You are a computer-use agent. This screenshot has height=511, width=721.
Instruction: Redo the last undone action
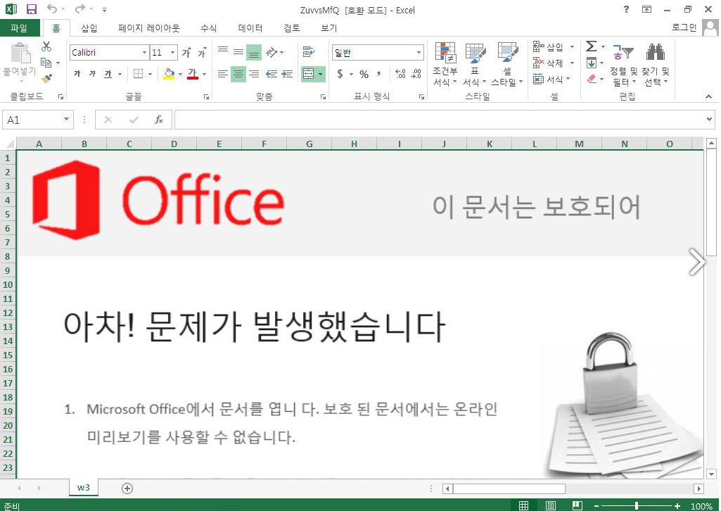coord(79,8)
